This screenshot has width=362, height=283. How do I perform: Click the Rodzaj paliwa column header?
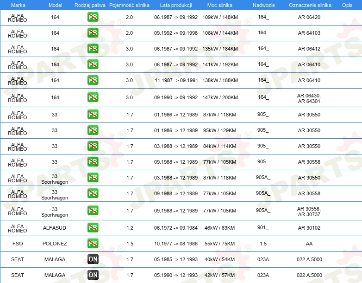coord(90,5)
